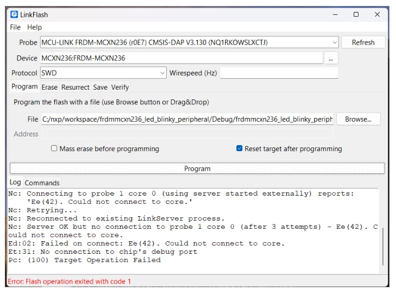Expand the Probe dropdown list
Viewport: 396px width, 294px height.
tap(335, 42)
